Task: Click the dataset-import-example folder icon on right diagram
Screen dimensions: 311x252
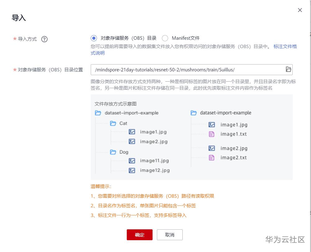Action: coord(193,113)
